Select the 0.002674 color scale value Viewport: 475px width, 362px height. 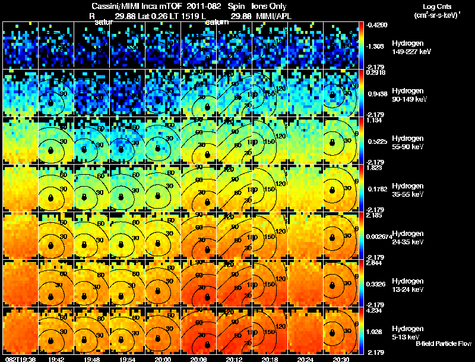tap(379, 237)
